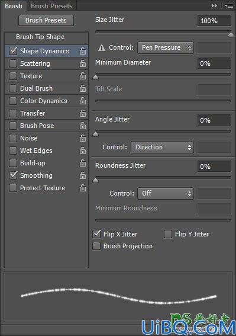Click the lock icon beside Brush Pose
236x336 pixels.
[83, 126]
